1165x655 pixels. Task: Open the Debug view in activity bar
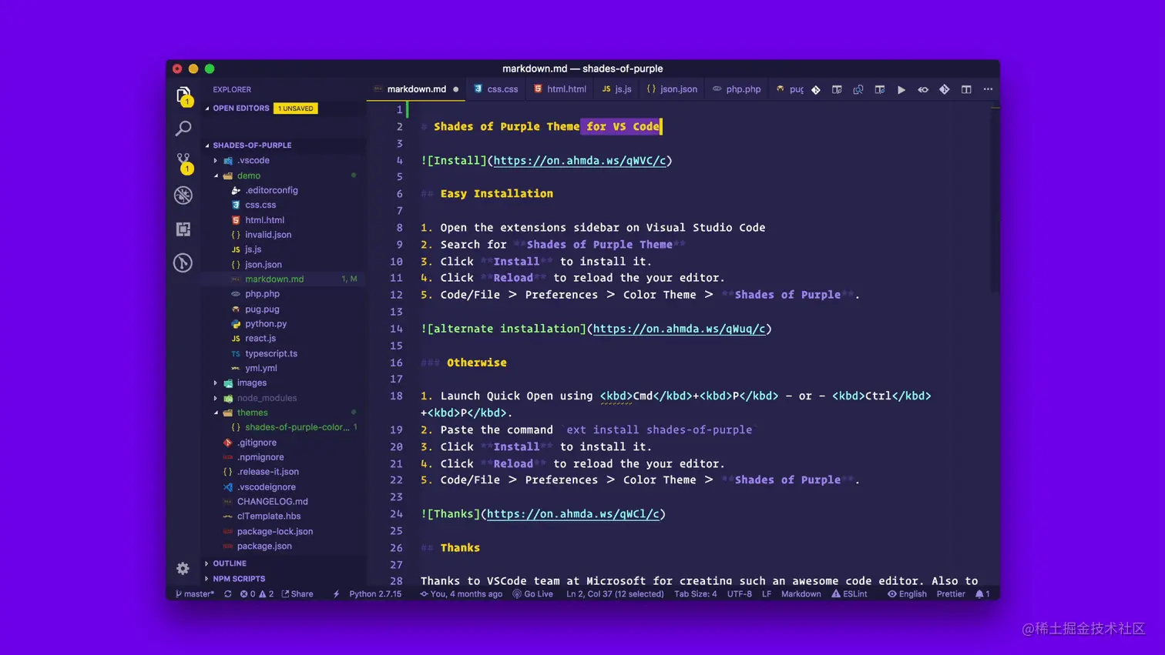(183, 195)
